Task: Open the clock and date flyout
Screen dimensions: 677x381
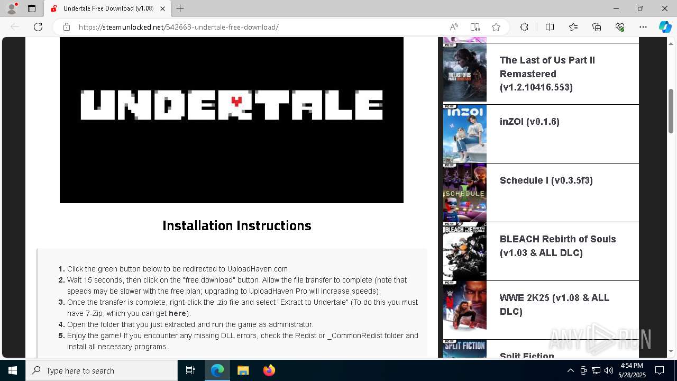Action: [632, 370]
